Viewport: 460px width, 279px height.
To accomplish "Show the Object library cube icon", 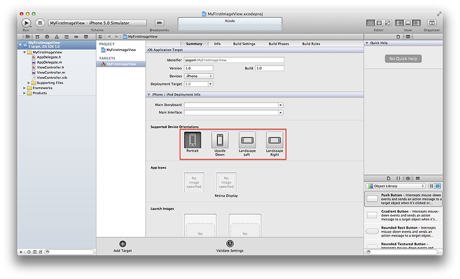I will point(408,178).
